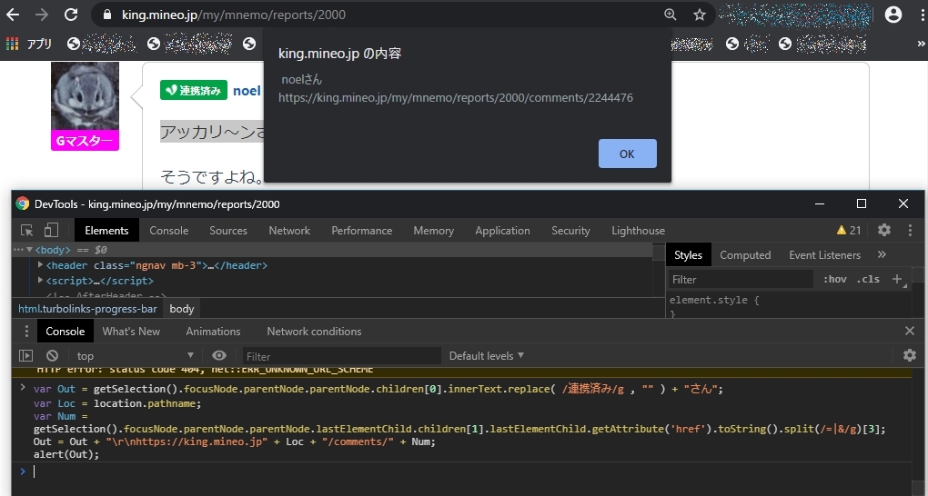This screenshot has width=928, height=496.
Task: Open DevTools settings gear
Action: click(x=883, y=231)
